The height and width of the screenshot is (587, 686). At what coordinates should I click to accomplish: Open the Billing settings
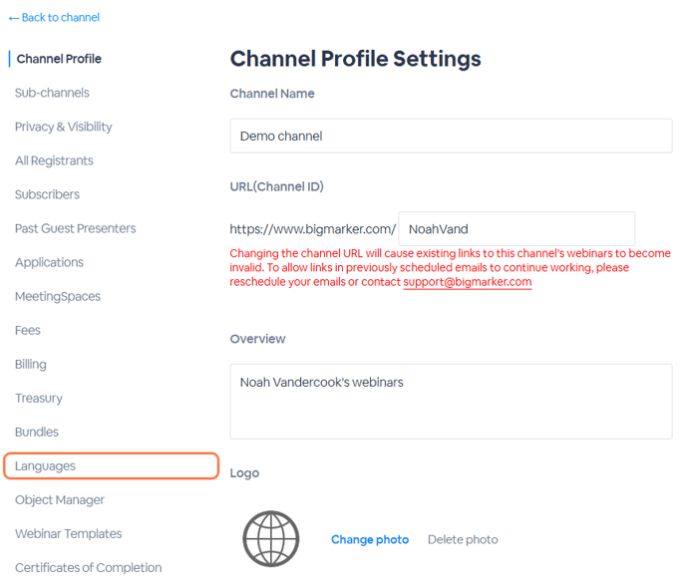click(x=31, y=365)
